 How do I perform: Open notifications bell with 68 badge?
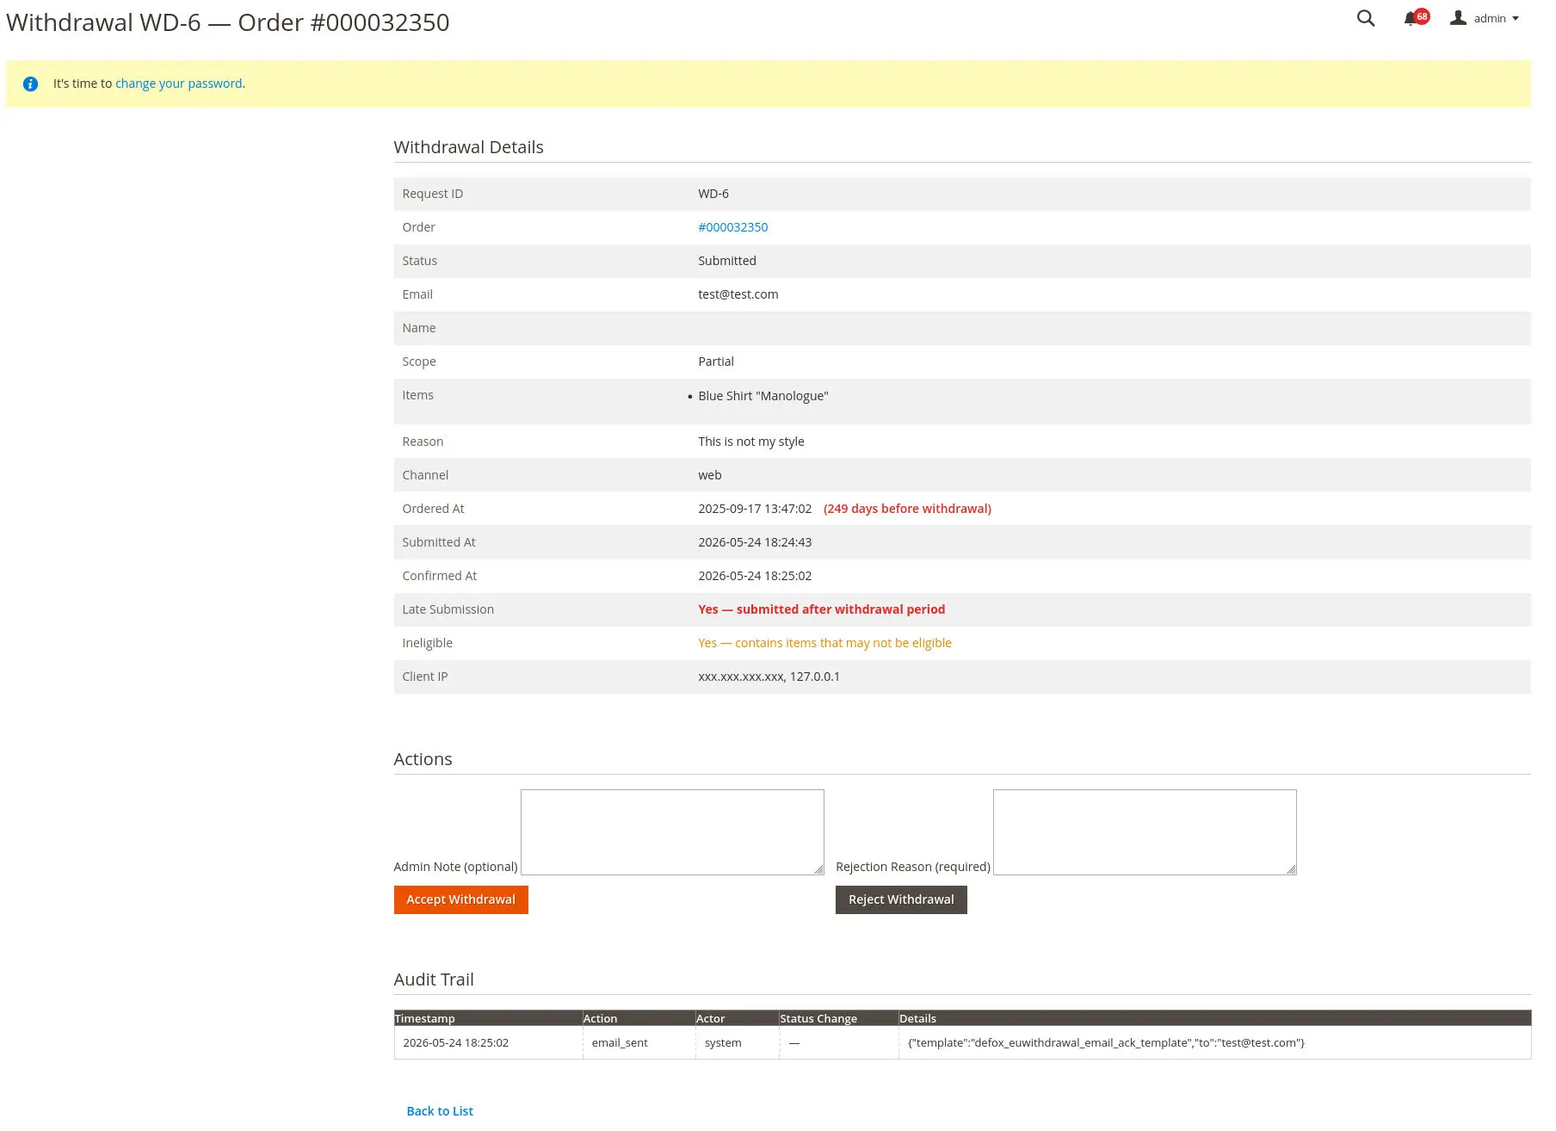pyautogui.click(x=1415, y=18)
